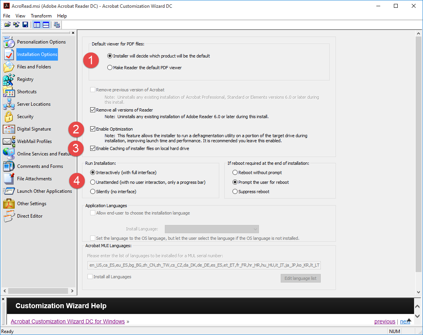Choose Unattended installation with progress bar
This screenshot has width=423, height=335.
click(93, 182)
